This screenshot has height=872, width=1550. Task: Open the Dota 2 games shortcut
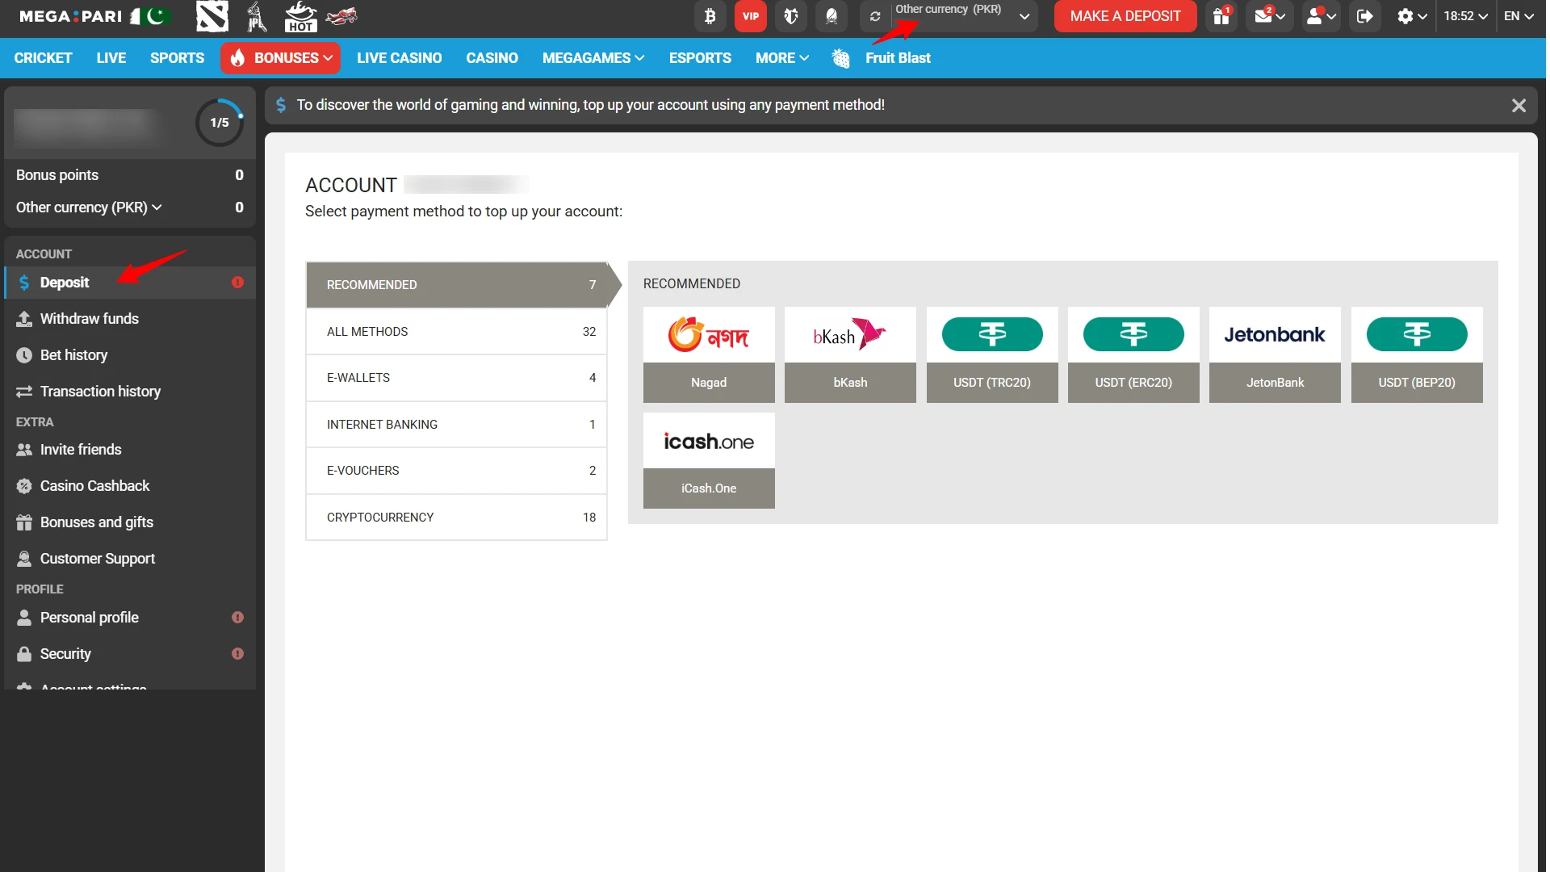point(212,16)
